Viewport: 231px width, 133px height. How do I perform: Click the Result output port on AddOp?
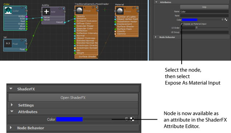(x=65, y=23)
